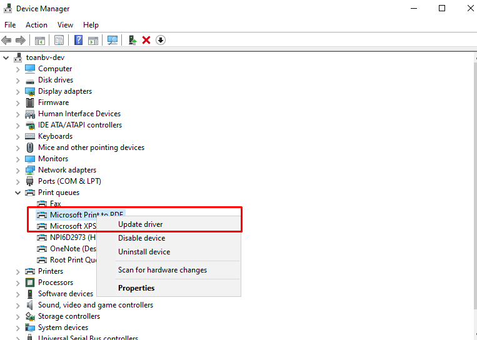
Task: Choose Update driver from context menu
Action: (140, 224)
